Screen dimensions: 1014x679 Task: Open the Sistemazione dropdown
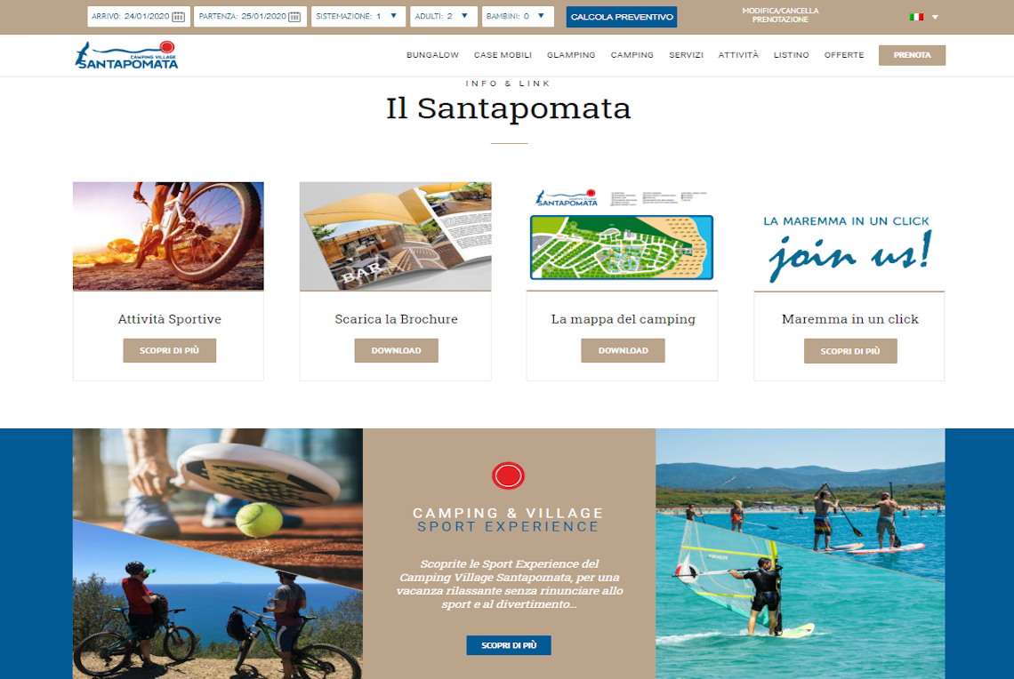point(358,16)
